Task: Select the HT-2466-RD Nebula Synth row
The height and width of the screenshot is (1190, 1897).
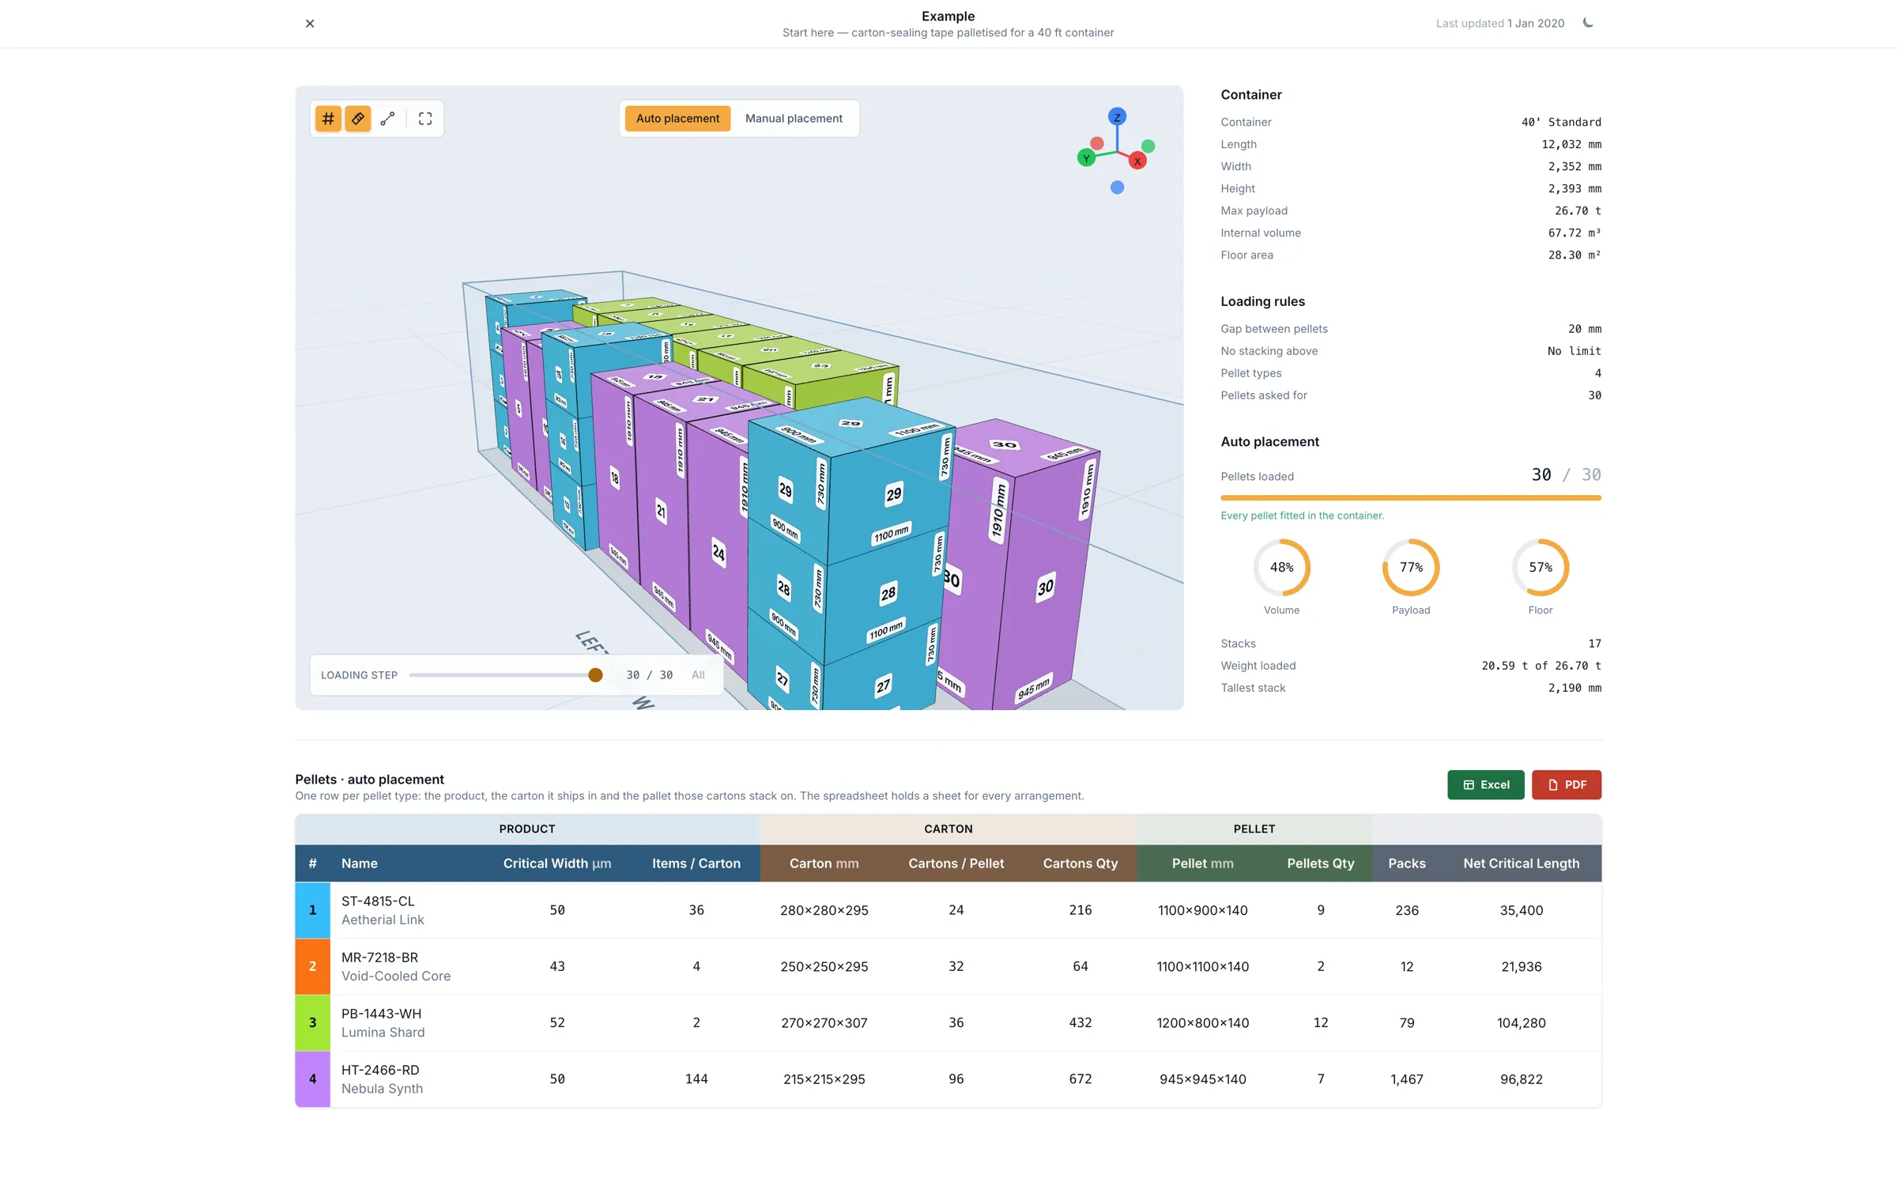Action: pos(948,1079)
